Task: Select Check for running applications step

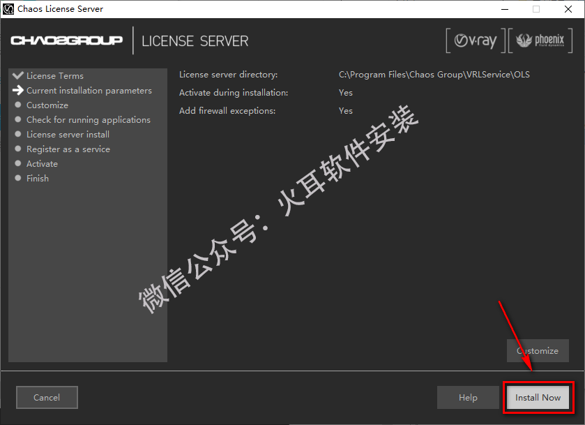Action: coord(88,120)
